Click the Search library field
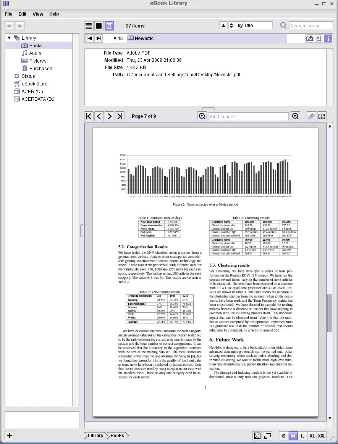This screenshot has width=338, height=444. tap(311, 26)
